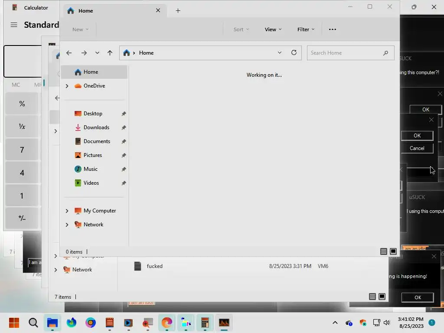Switch back Explorer window to large icons view

click(382, 297)
